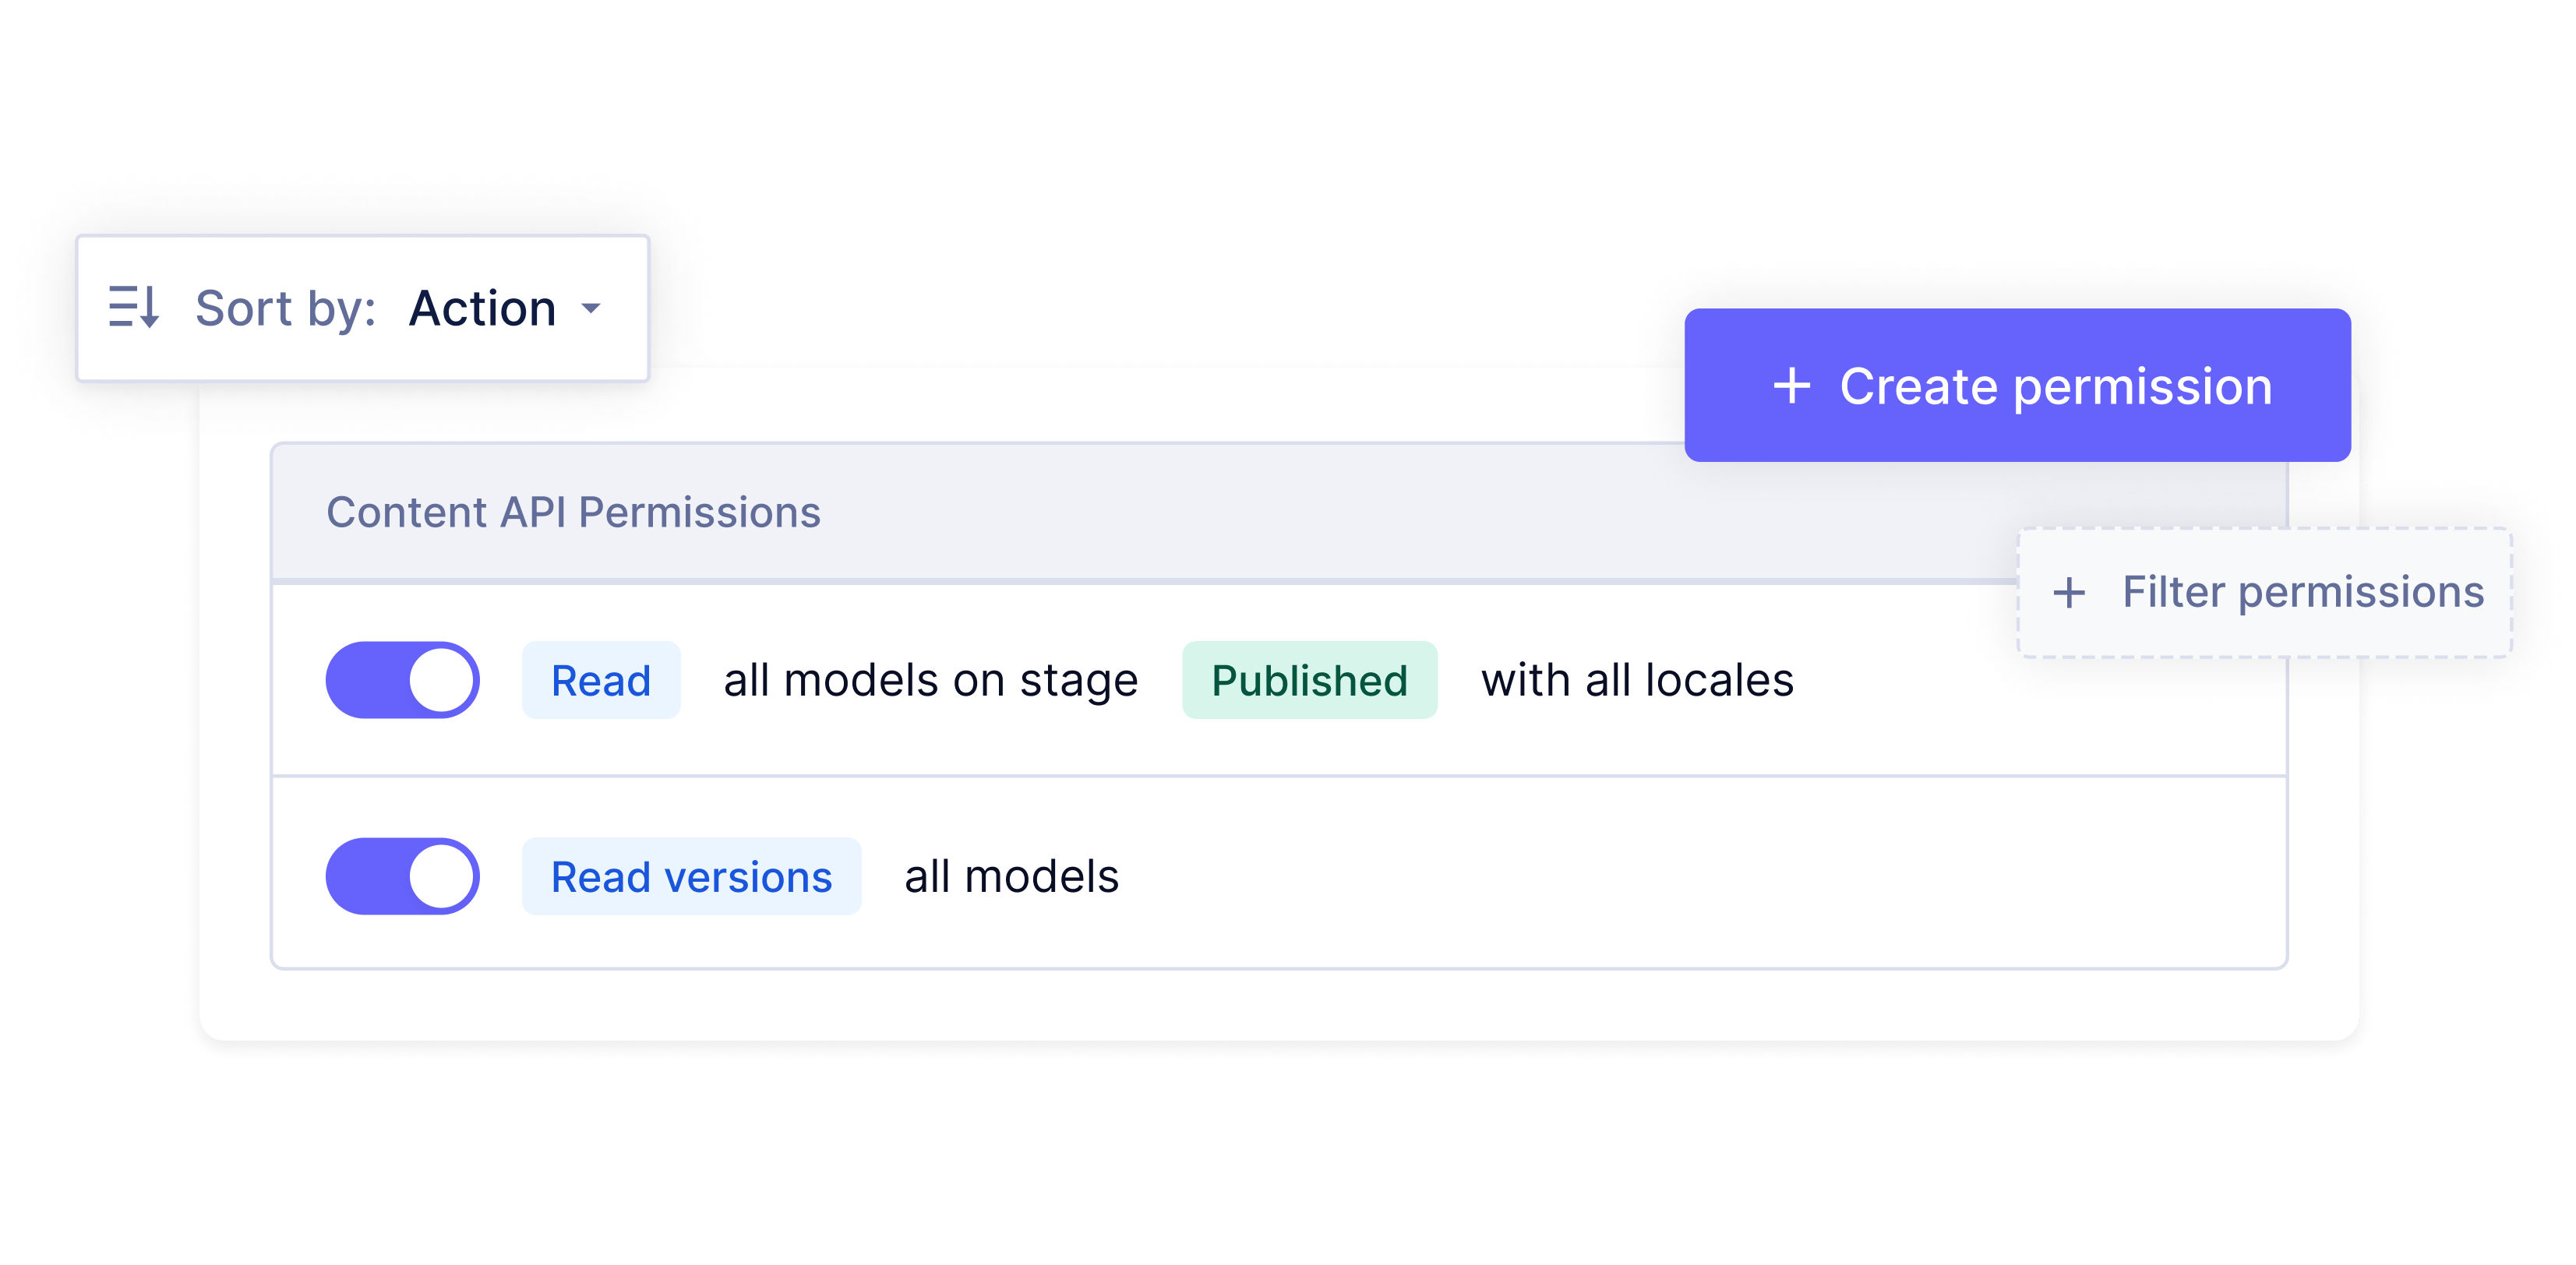Viewport: 2576px width, 1265px height.
Task: Click the Sort by label
Action: coord(285,308)
